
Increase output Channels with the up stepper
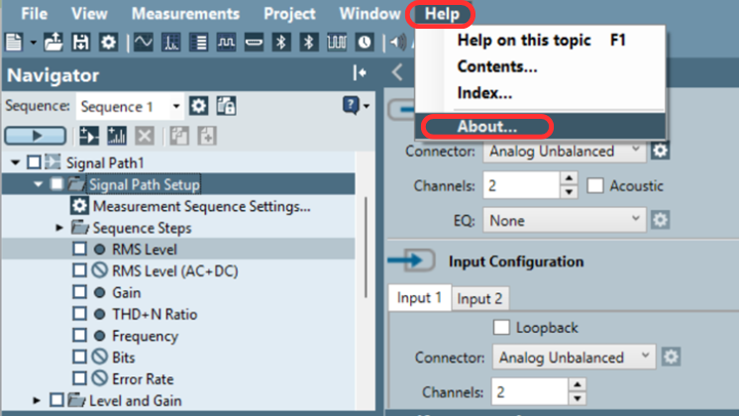[569, 180]
